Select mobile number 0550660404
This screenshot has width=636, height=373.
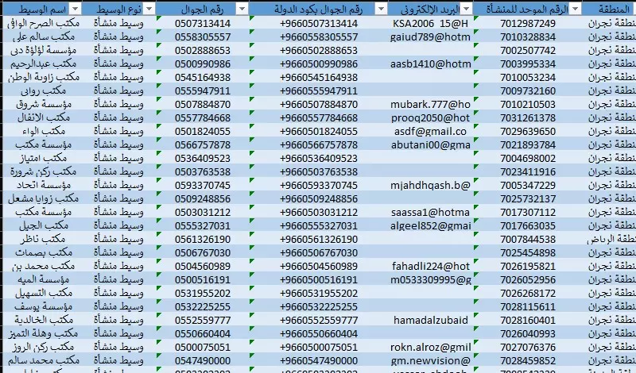[203, 333]
